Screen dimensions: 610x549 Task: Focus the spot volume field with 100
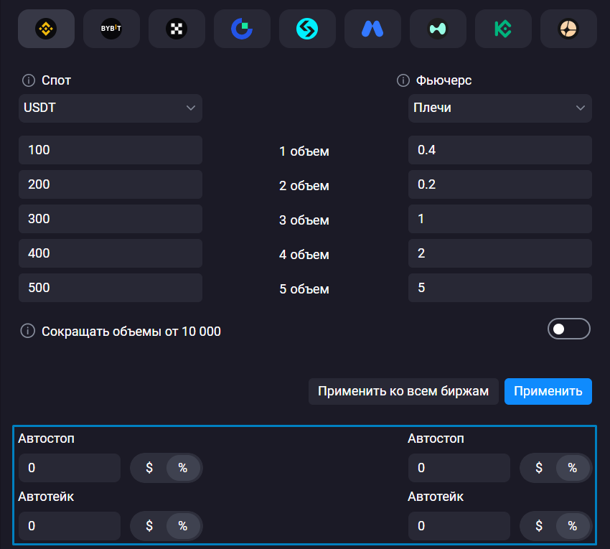(x=111, y=150)
